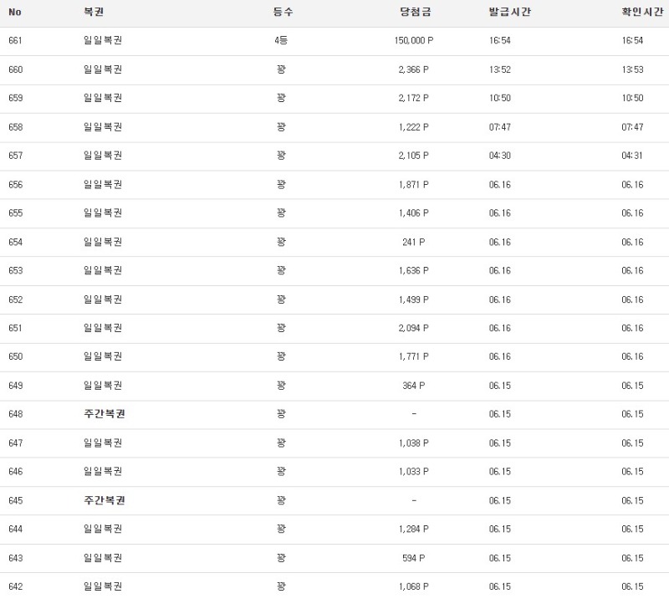This screenshot has height=609, width=669.
Task: Click the 발급시간 column header
Action: pyautogui.click(x=509, y=13)
